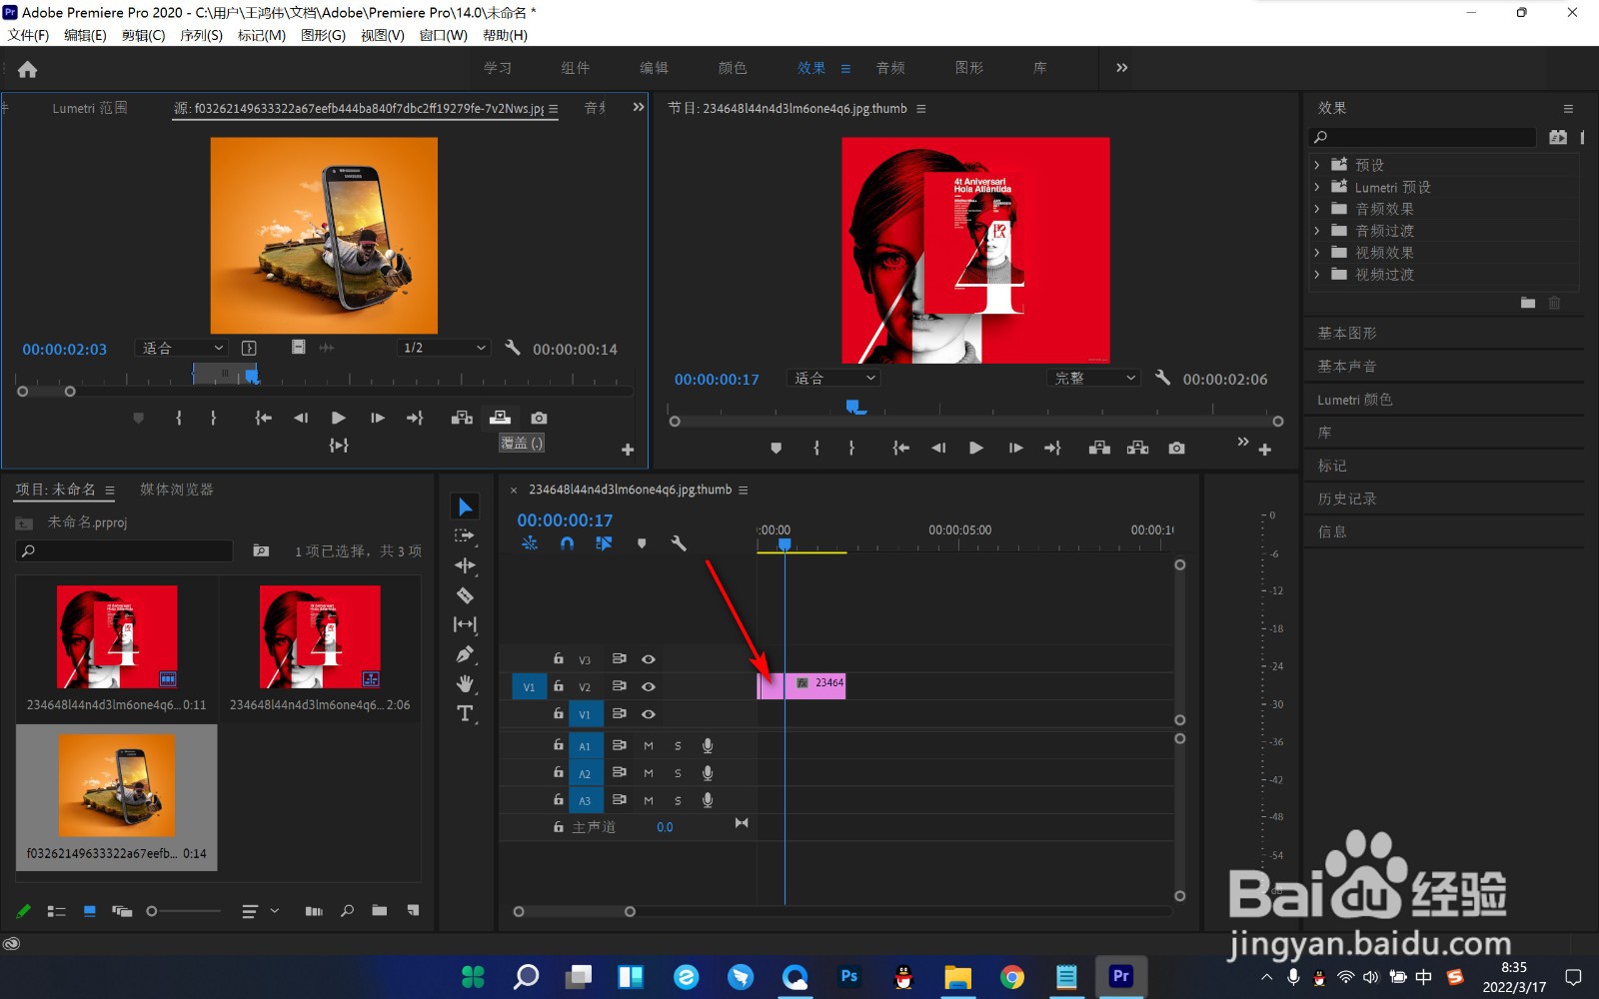Add a marker in the timeline header

642,543
